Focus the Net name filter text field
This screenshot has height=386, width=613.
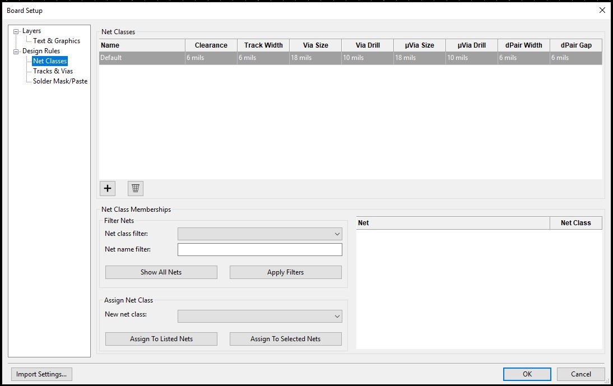(x=259, y=249)
